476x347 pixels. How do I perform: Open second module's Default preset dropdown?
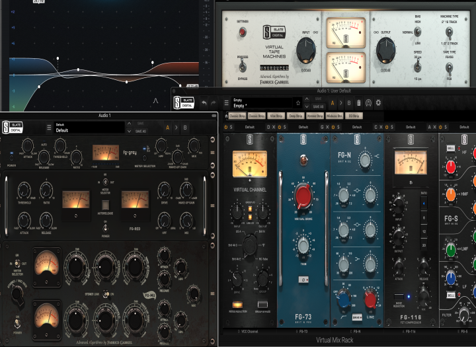(303, 127)
